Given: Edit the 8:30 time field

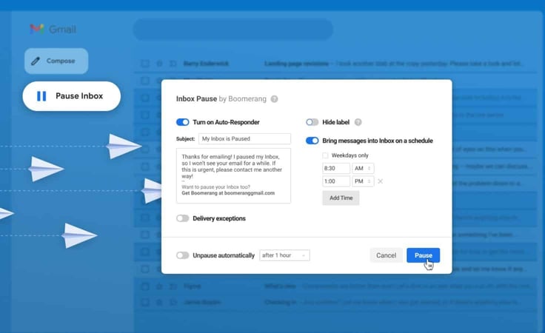Looking at the screenshot, I should point(336,169).
